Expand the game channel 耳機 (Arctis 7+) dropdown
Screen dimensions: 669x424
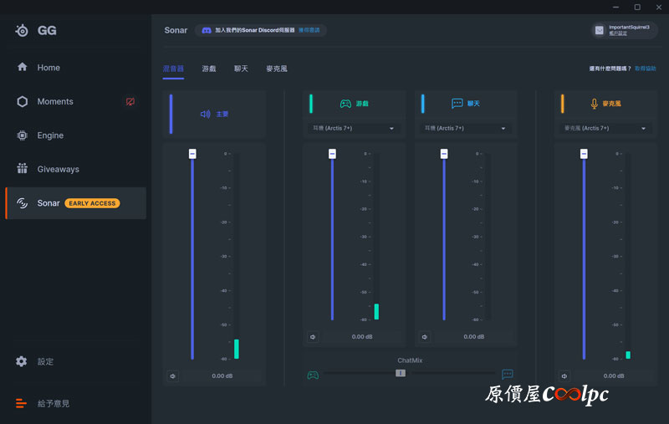[x=353, y=129]
